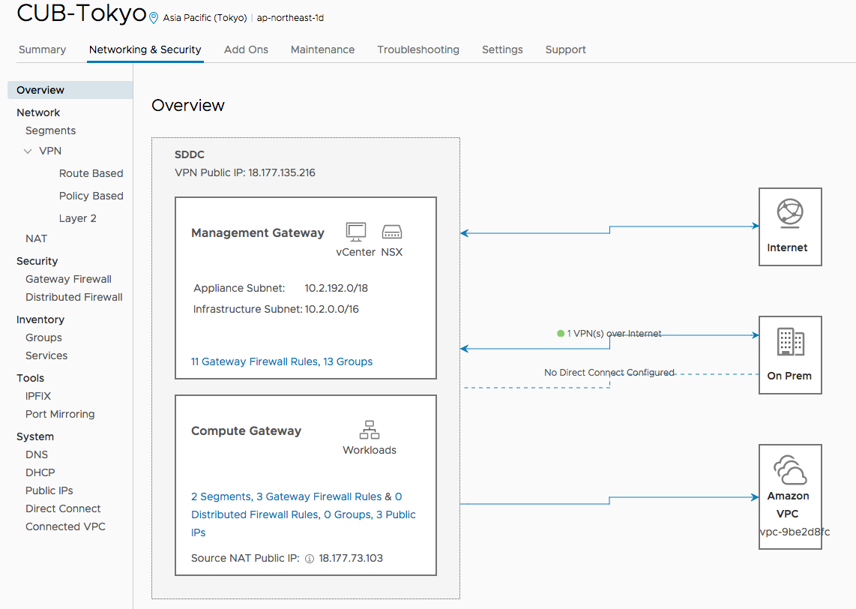Click the Amazon VPC box label
Image resolution: width=856 pixels, height=609 pixels.
pyautogui.click(x=788, y=505)
